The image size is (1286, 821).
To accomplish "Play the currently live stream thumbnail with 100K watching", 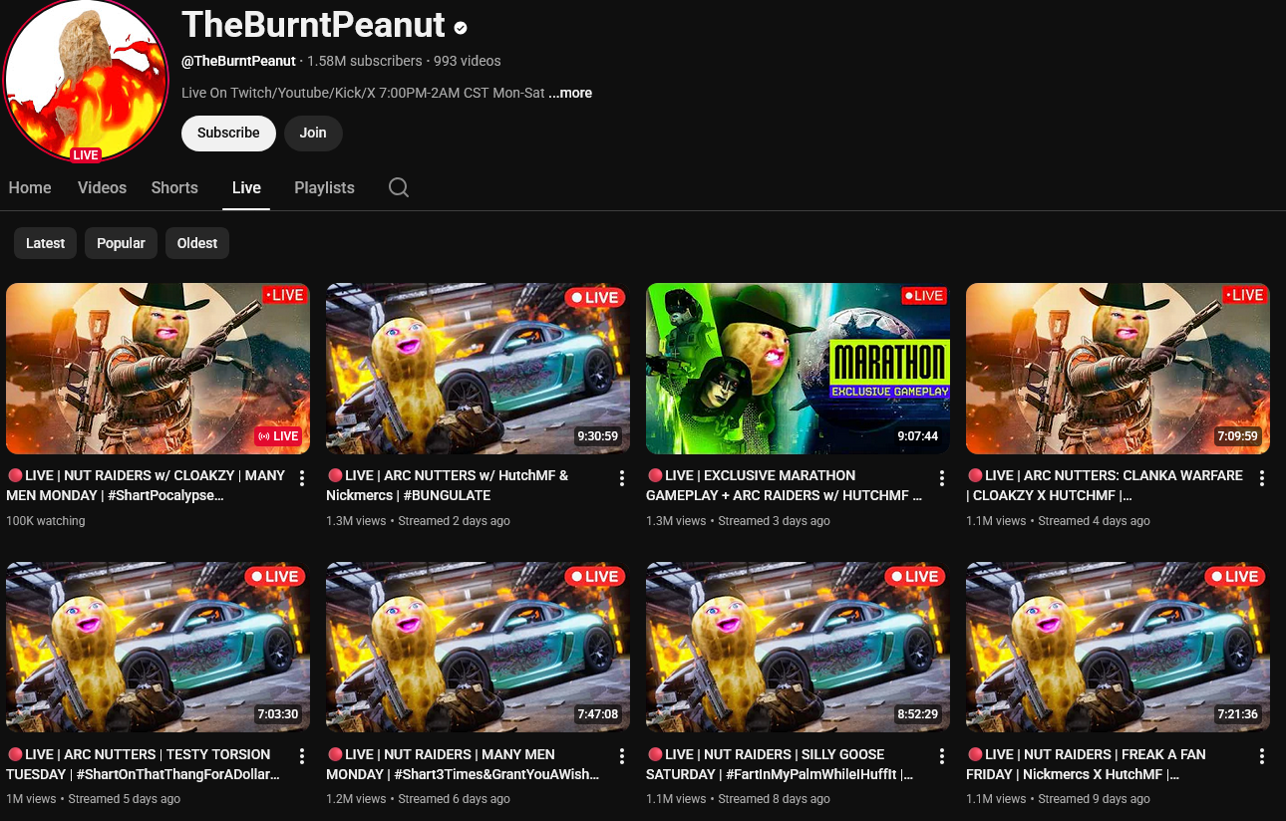I will point(158,369).
